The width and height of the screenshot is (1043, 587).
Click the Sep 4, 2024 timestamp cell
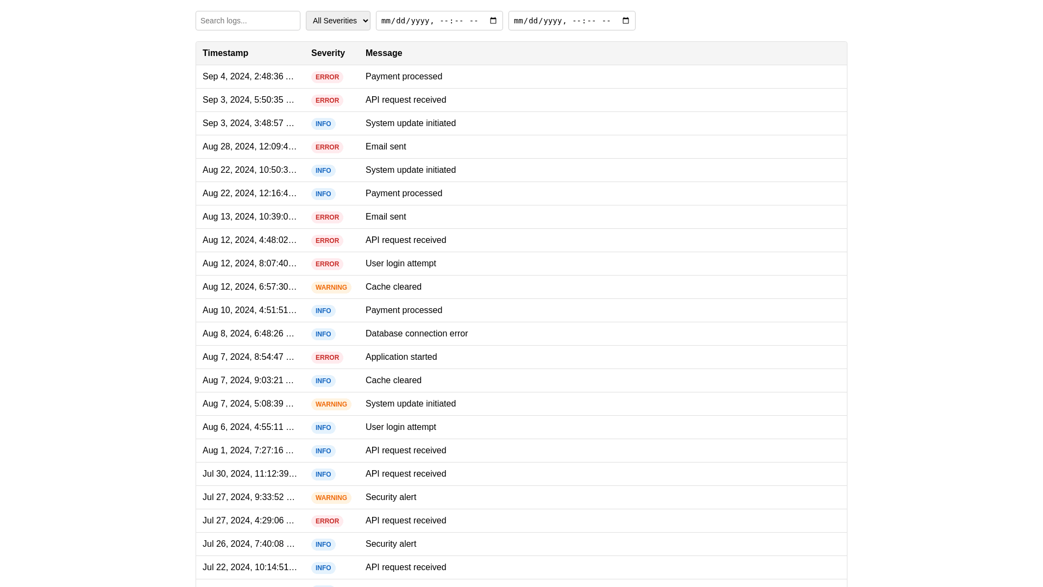(x=248, y=77)
